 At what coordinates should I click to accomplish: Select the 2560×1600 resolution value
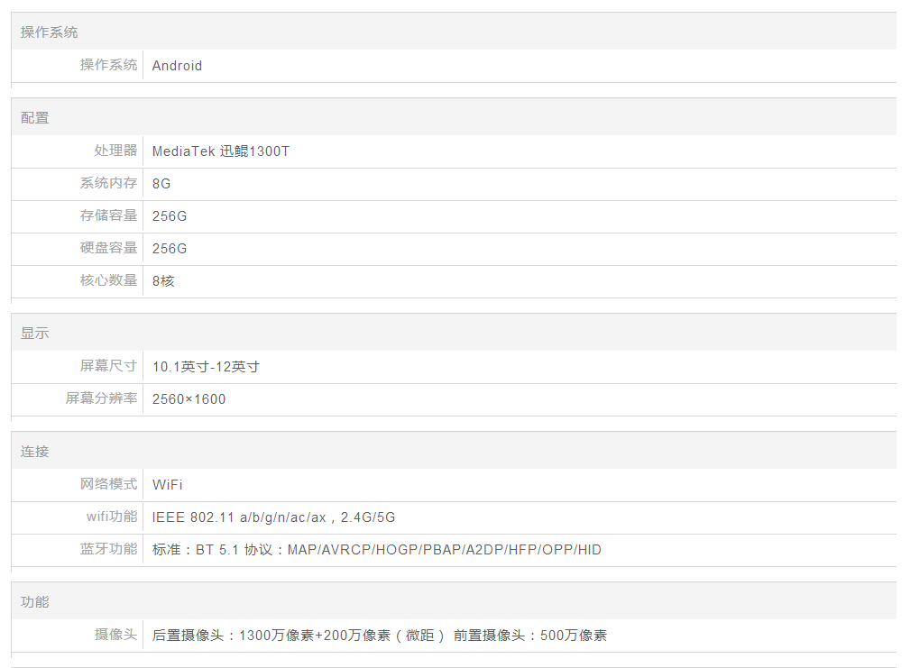click(189, 399)
